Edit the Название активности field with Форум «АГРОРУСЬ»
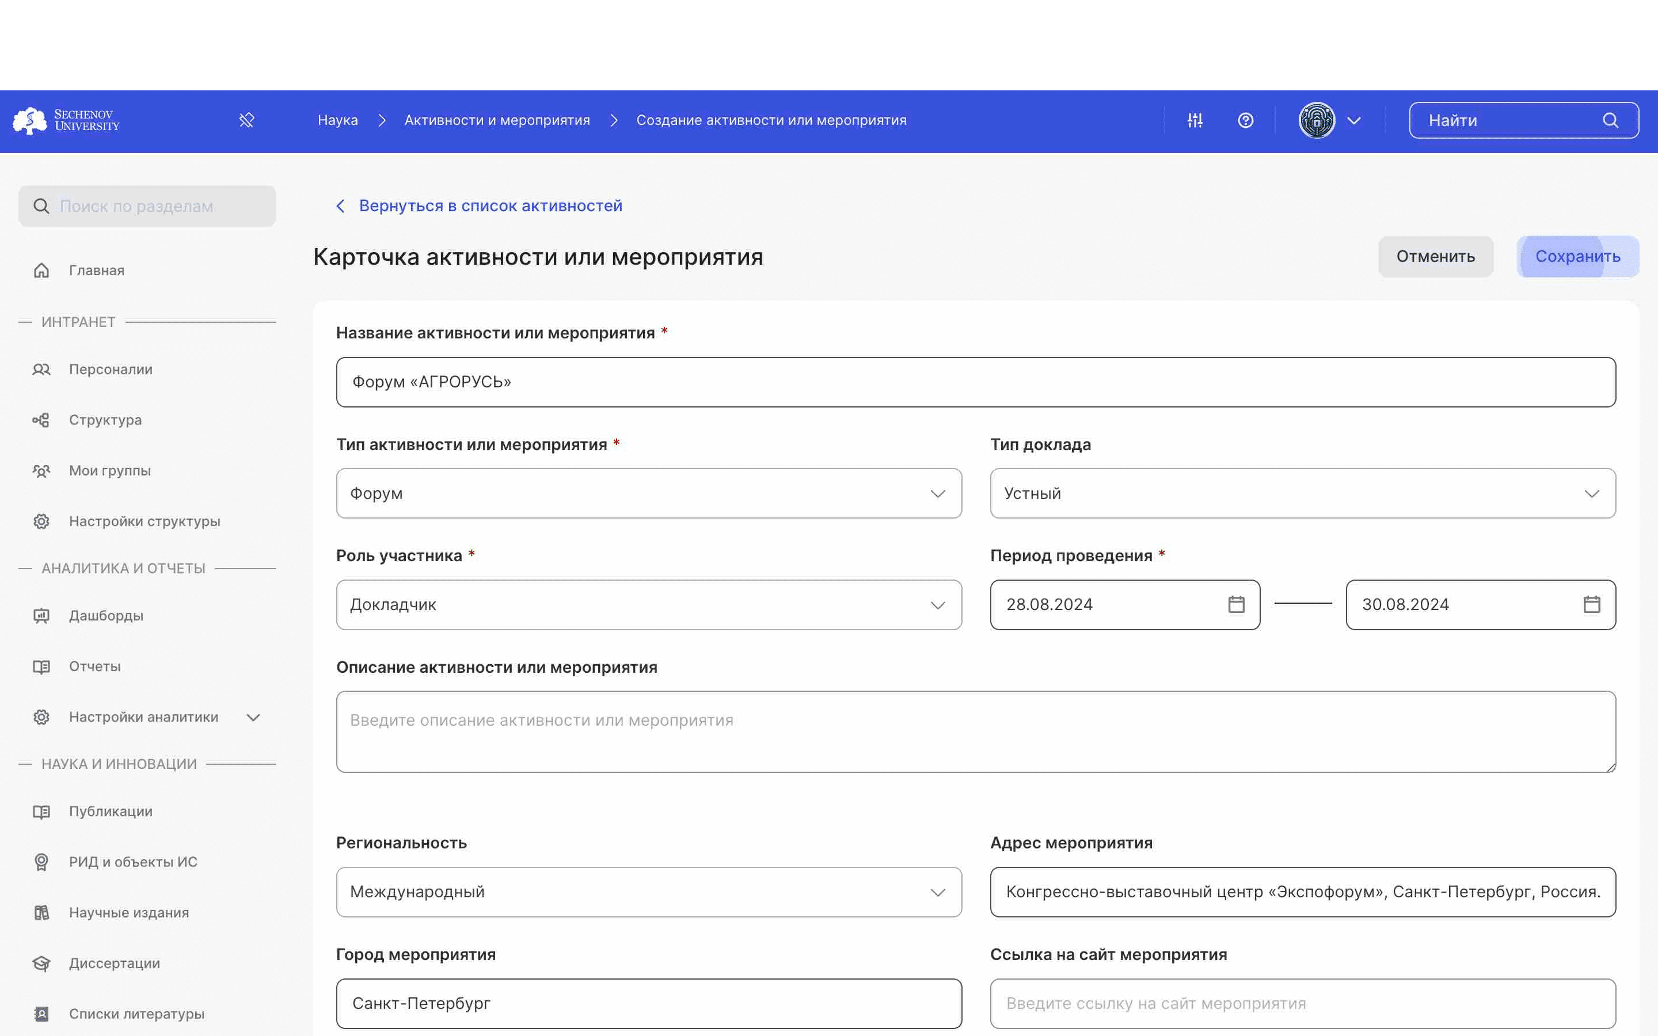The width and height of the screenshot is (1658, 1036). tap(976, 382)
